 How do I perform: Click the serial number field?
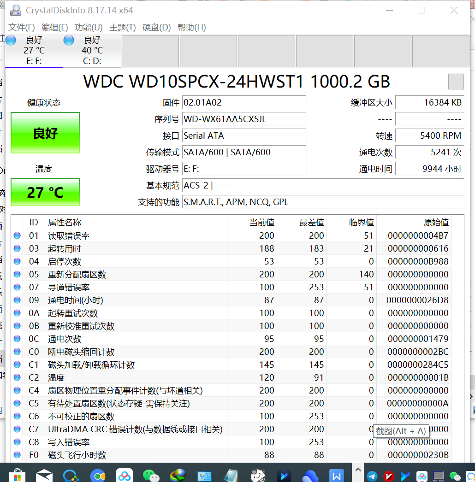[x=244, y=119]
